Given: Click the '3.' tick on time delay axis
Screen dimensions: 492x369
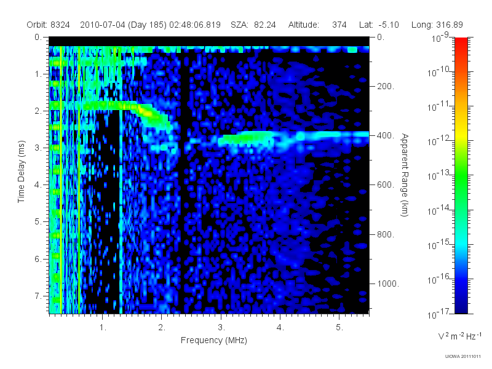Looking at the screenshot, I should click(x=38, y=148).
